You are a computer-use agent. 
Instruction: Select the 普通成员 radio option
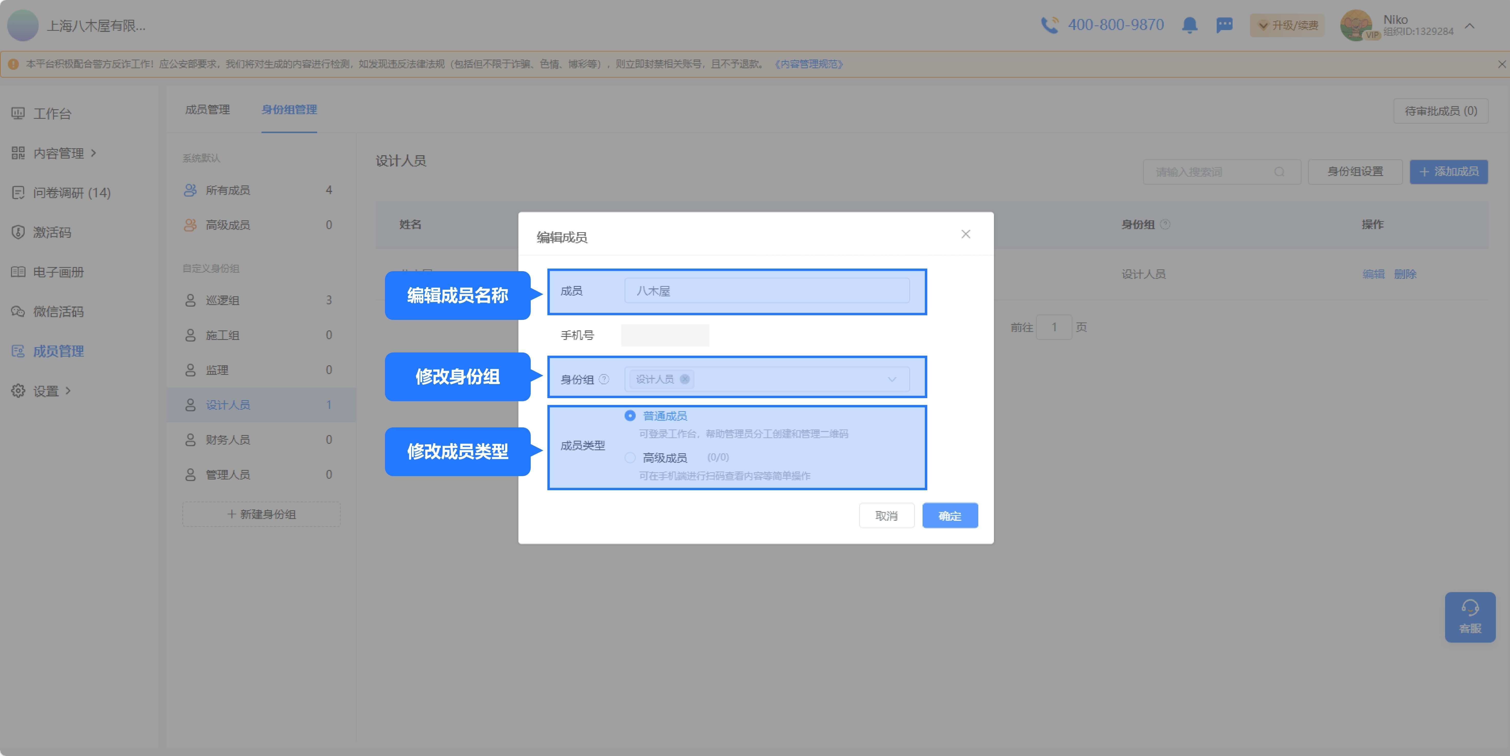tap(630, 416)
